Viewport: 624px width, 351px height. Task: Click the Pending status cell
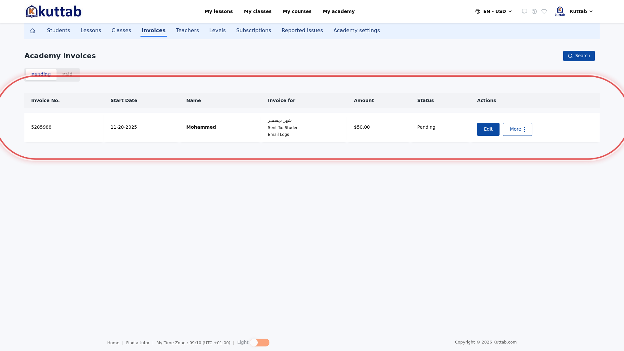pos(426,127)
